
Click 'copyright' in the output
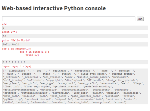(x=54, y=80)
